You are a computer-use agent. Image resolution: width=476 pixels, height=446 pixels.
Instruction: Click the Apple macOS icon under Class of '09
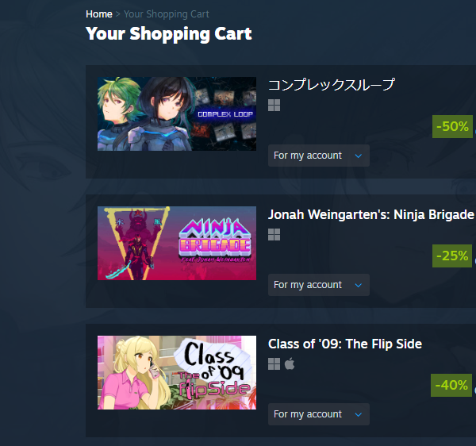(290, 363)
